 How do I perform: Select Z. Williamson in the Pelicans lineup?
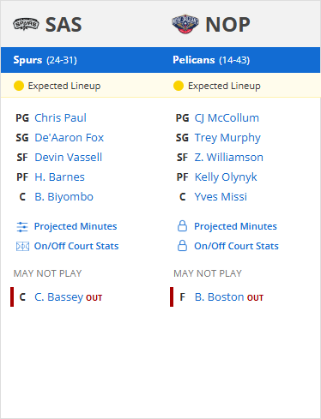[228, 158]
